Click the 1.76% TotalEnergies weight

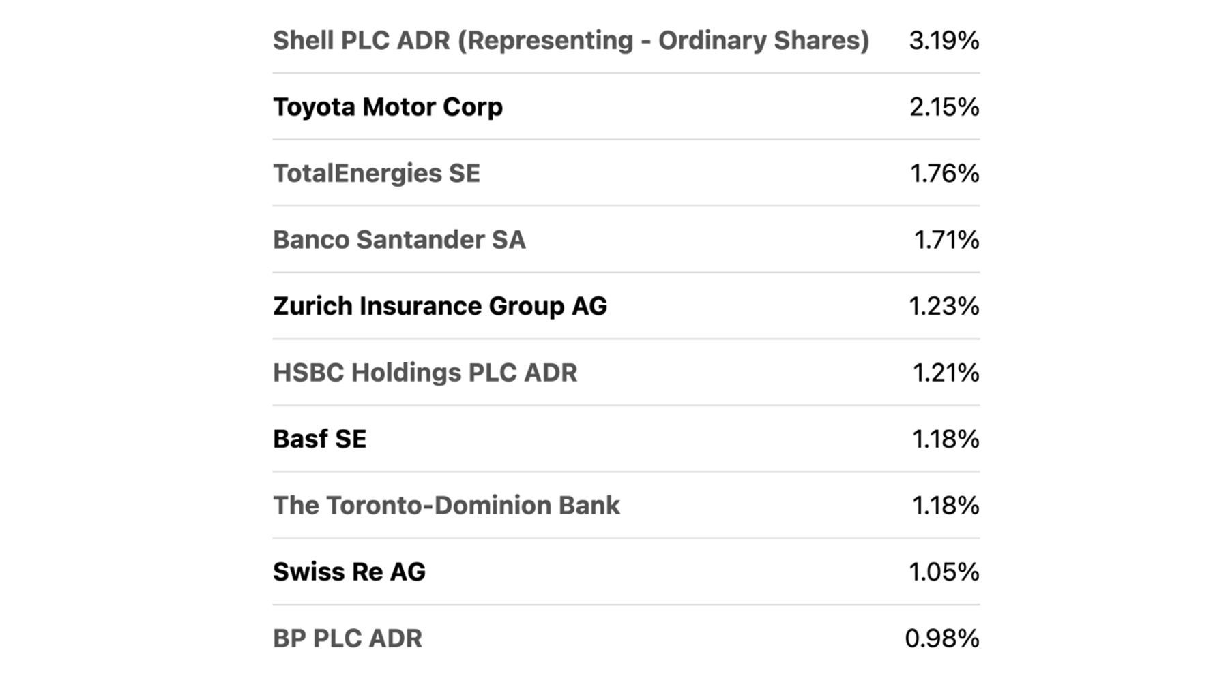[944, 173]
